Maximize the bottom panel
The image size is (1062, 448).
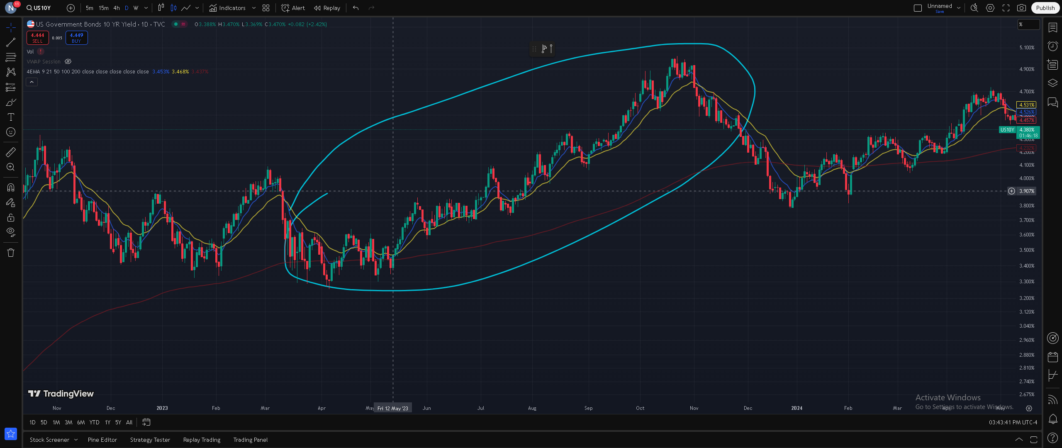tap(1034, 440)
